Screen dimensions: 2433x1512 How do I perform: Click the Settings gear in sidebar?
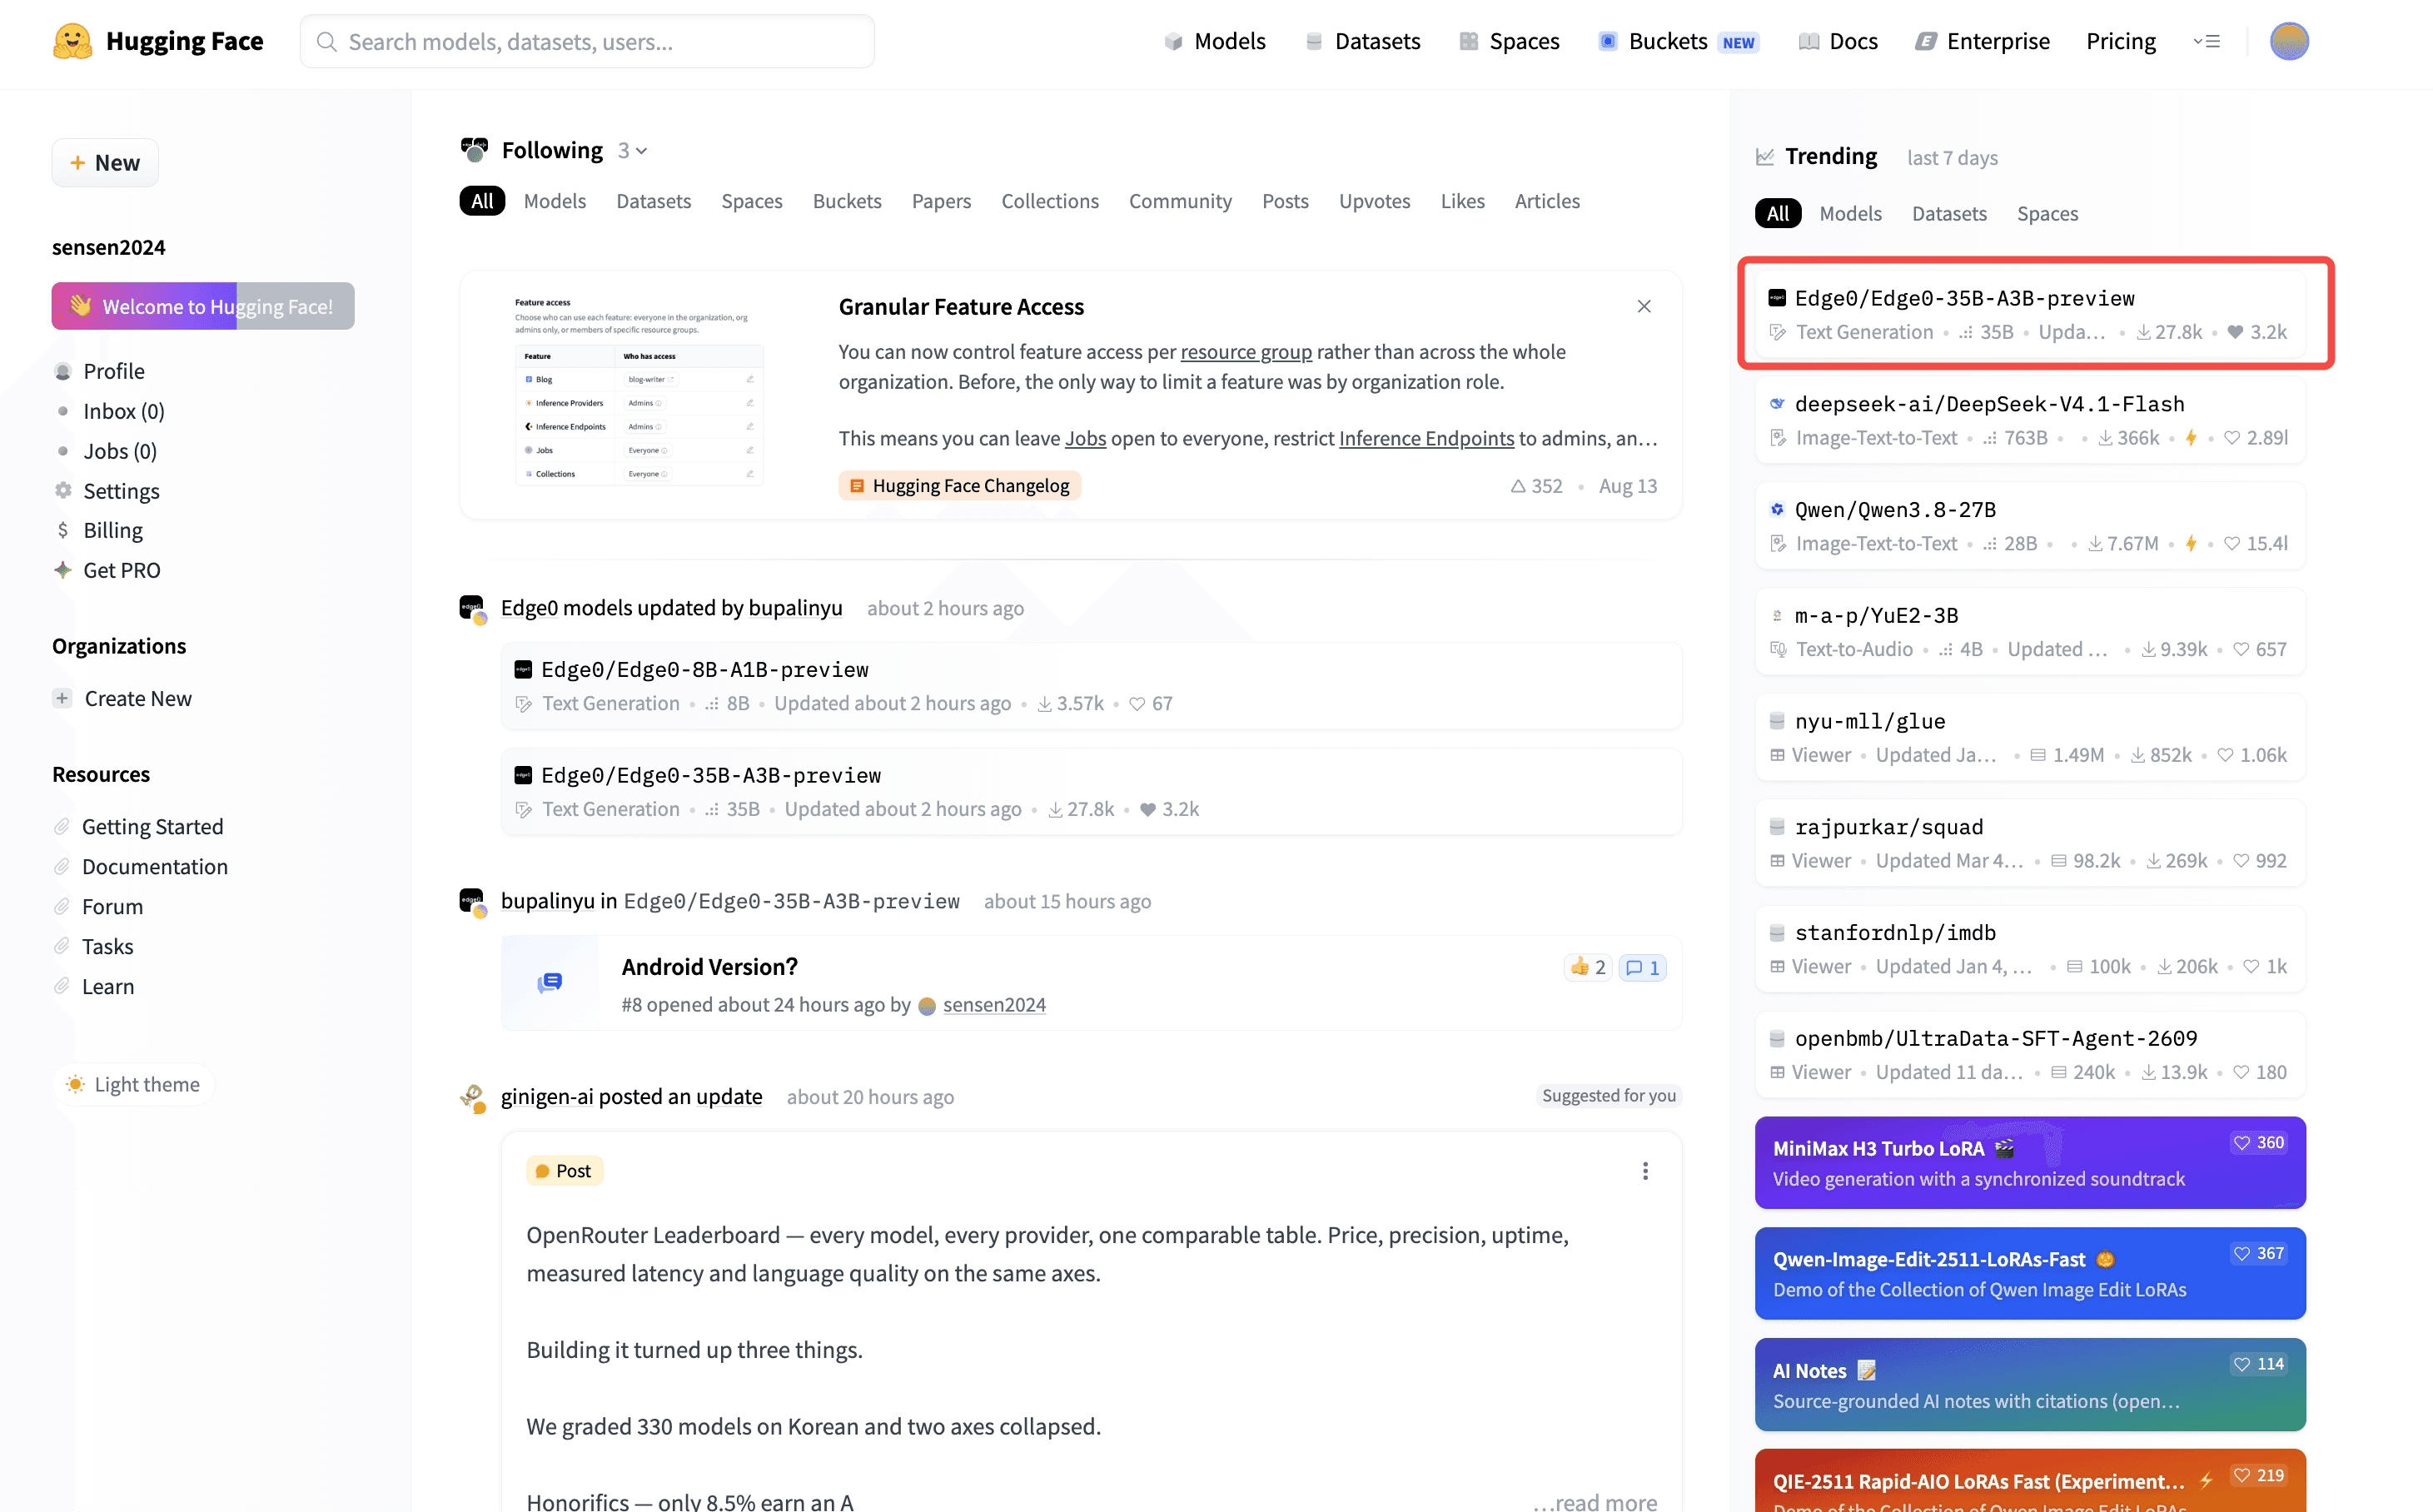click(x=63, y=490)
